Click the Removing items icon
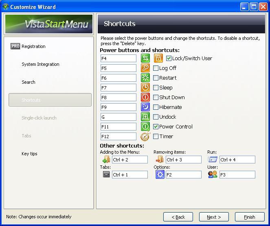This screenshot has width=270, height=226. [x=160, y=159]
